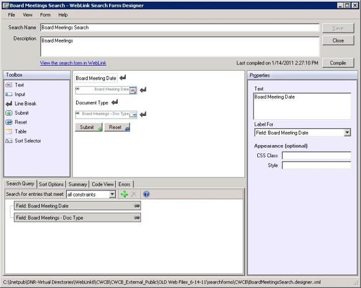Open search query help icon
This screenshot has width=361, height=288.
tap(146, 194)
